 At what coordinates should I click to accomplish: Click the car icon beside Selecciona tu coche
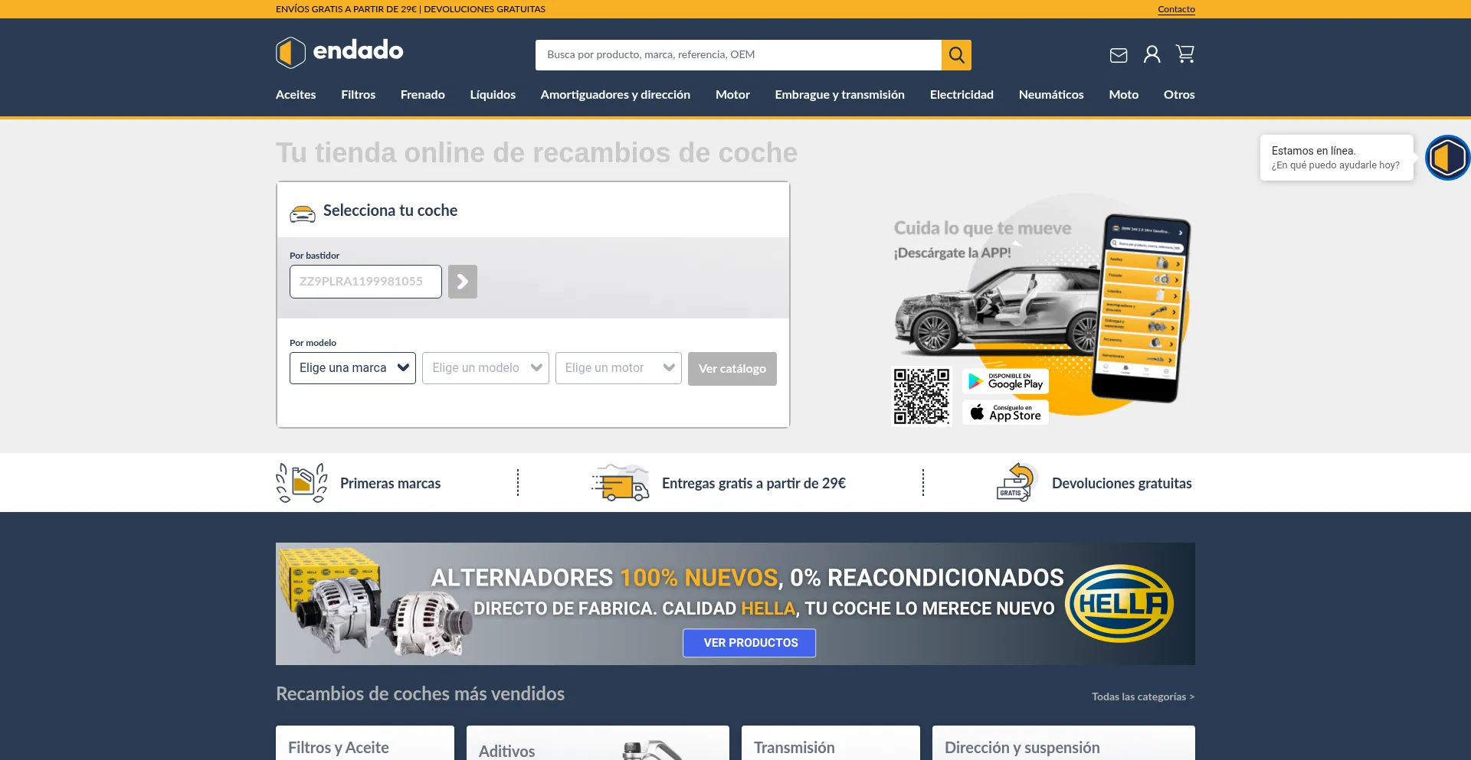303,214
